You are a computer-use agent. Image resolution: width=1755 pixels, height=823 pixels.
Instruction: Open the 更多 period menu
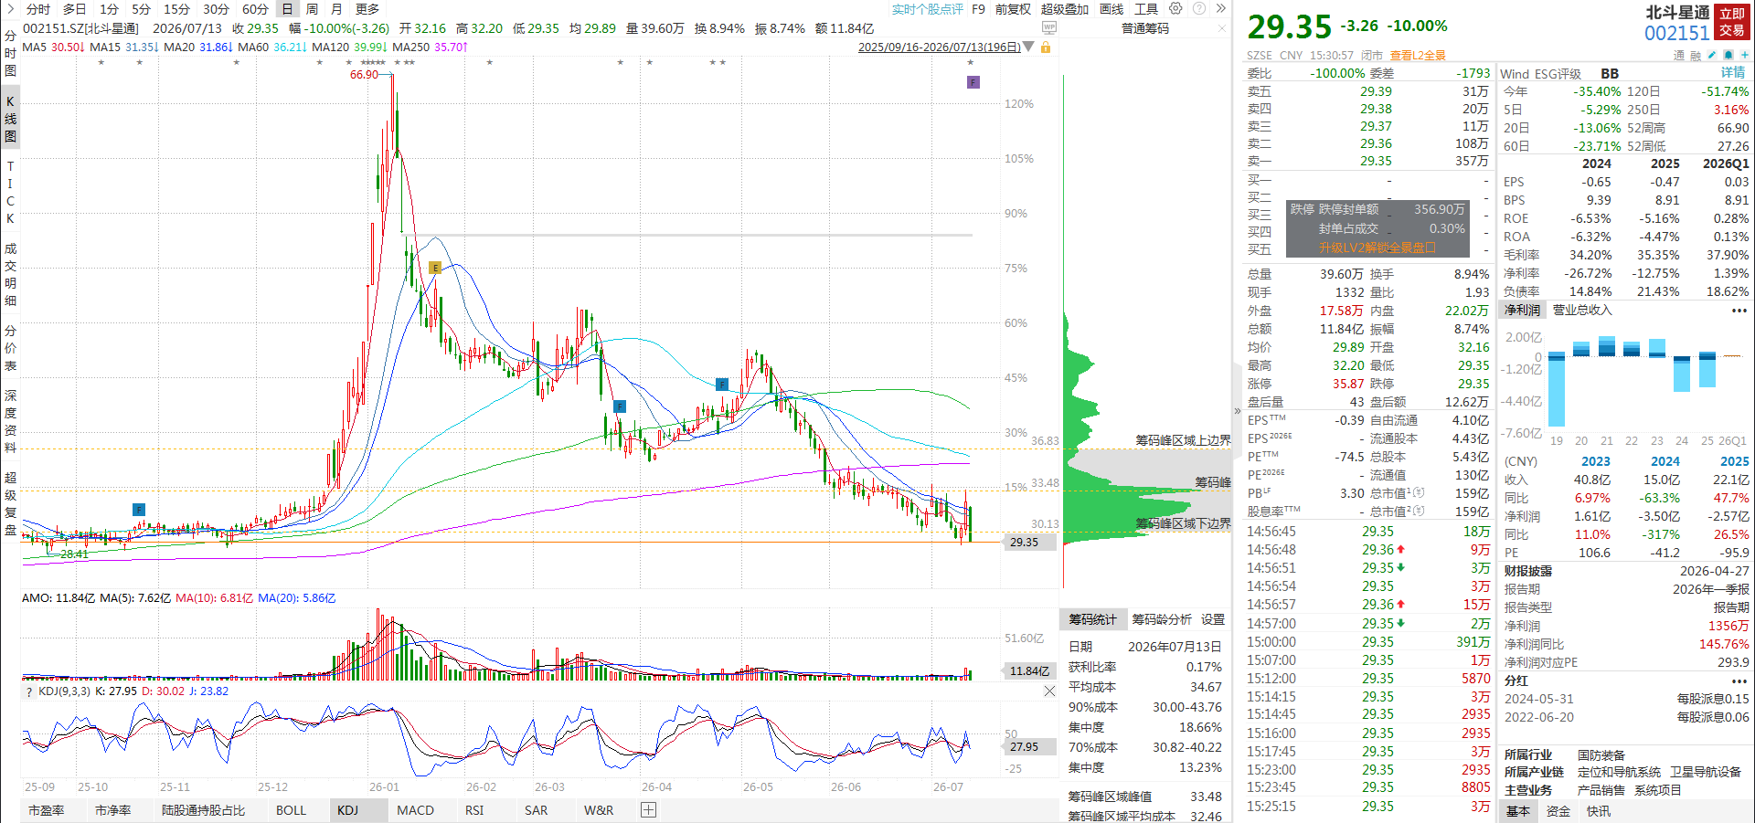367,9
